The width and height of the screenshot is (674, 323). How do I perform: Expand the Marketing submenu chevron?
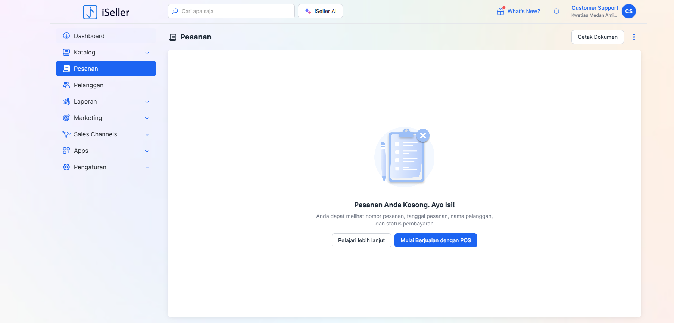click(147, 118)
